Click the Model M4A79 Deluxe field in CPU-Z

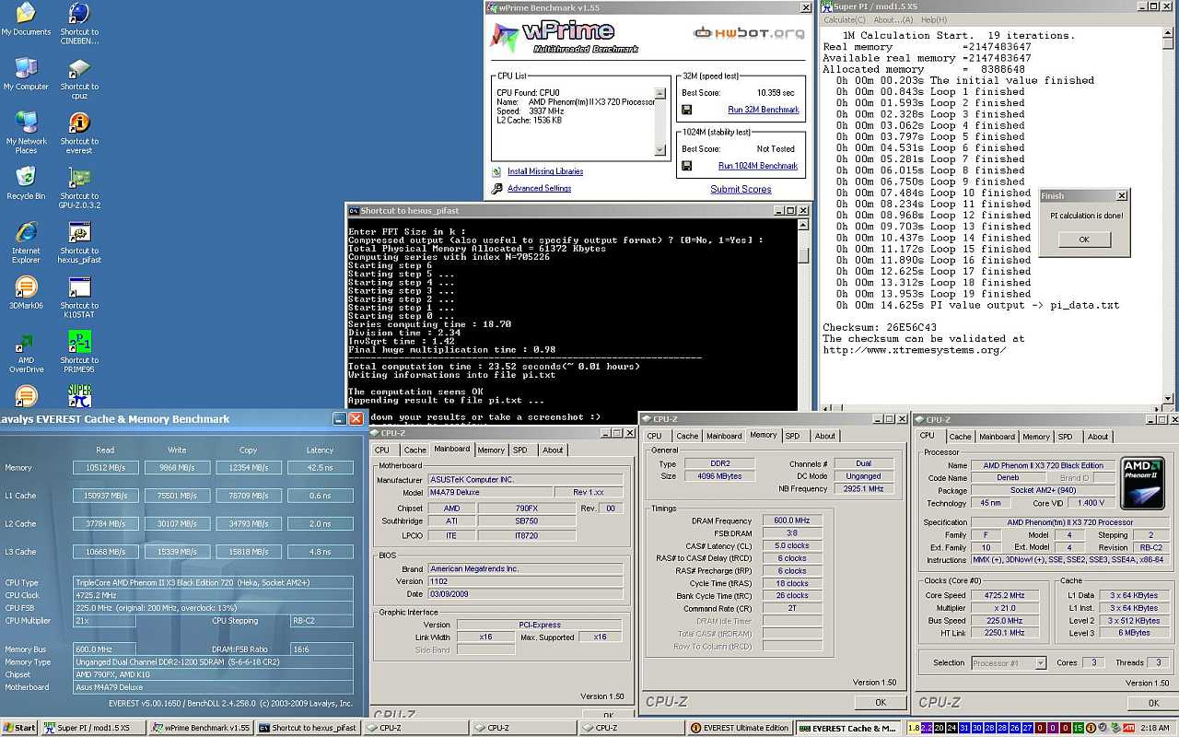490,492
